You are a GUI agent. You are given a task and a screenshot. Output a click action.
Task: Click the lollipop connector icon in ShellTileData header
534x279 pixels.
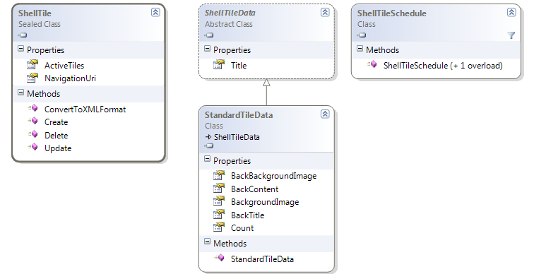(x=209, y=35)
